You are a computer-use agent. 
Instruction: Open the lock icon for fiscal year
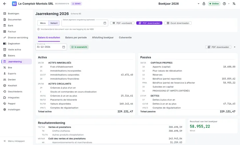point(204,4)
